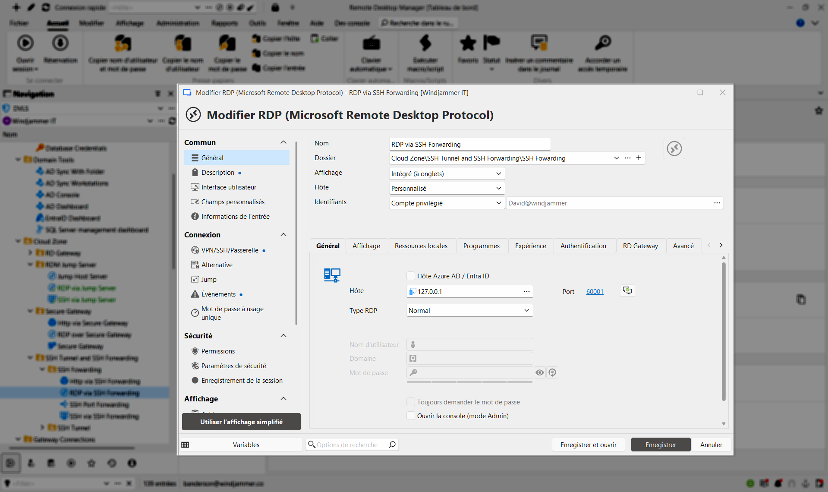Click the settings panel vertical scrollbar
The height and width of the screenshot is (492, 828).
(724, 332)
